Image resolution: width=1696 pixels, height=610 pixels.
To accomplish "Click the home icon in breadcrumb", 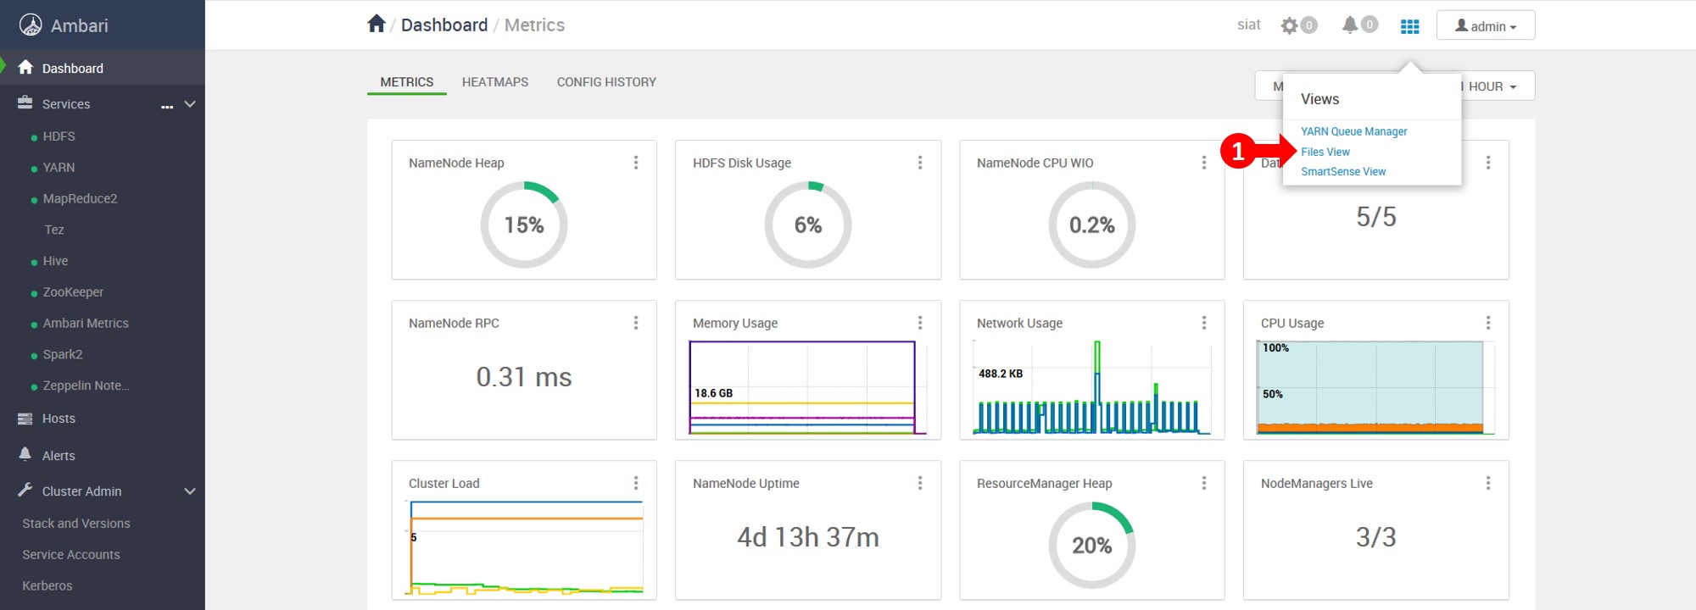I will coord(377,24).
